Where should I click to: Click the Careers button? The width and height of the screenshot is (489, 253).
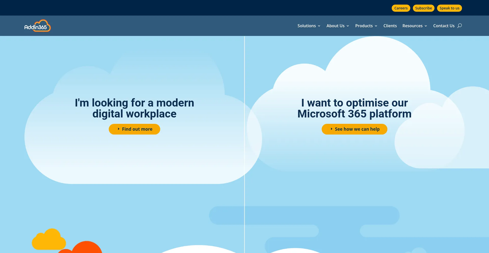[x=401, y=8]
